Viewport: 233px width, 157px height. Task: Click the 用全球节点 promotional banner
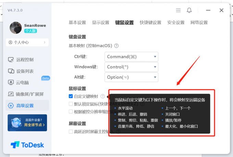27,123
